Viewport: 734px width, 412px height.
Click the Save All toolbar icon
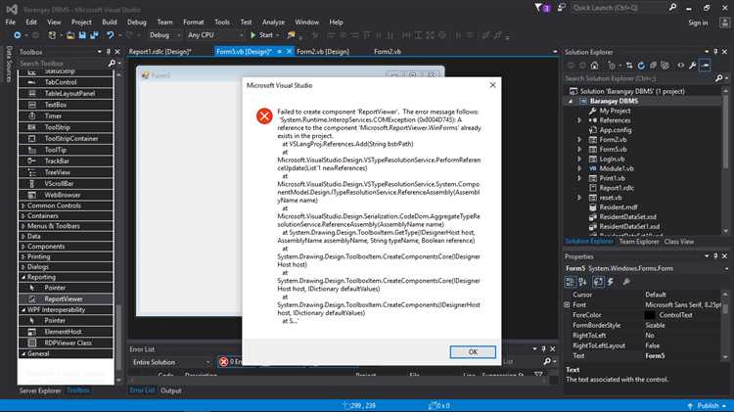94,35
